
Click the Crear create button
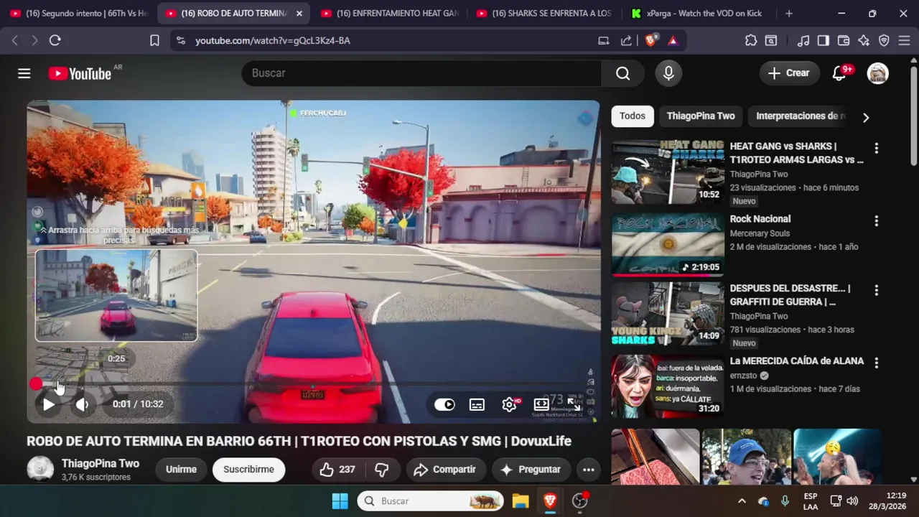788,73
